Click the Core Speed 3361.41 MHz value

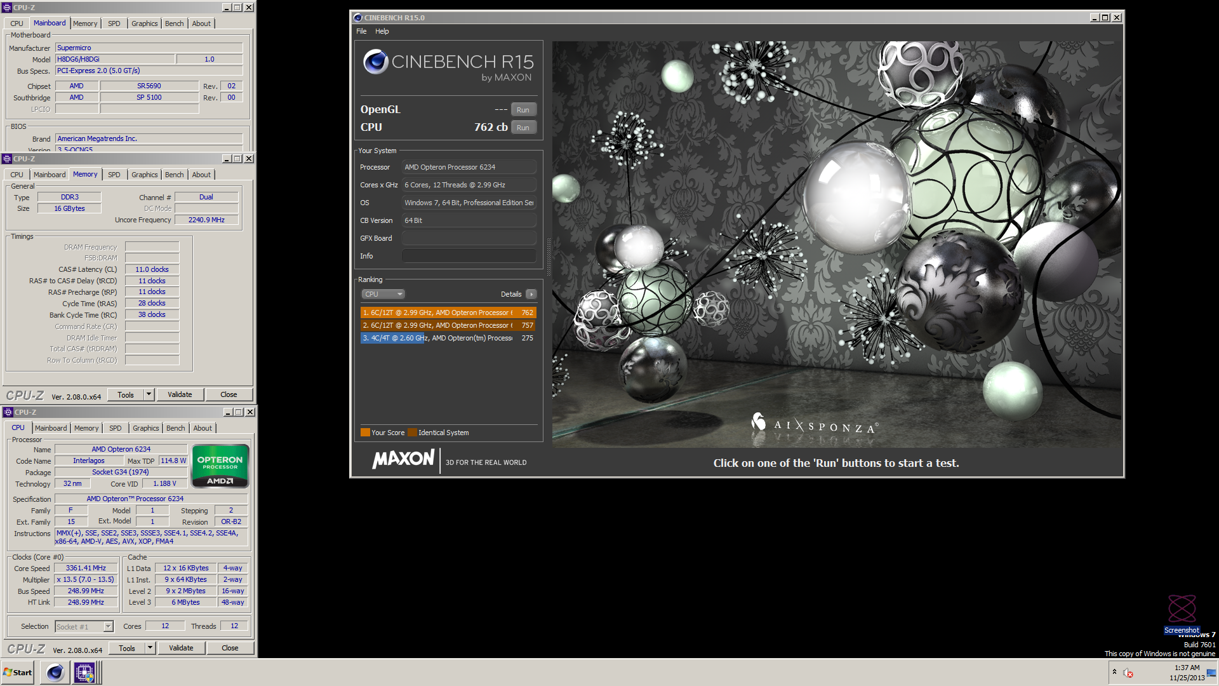(x=86, y=568)
